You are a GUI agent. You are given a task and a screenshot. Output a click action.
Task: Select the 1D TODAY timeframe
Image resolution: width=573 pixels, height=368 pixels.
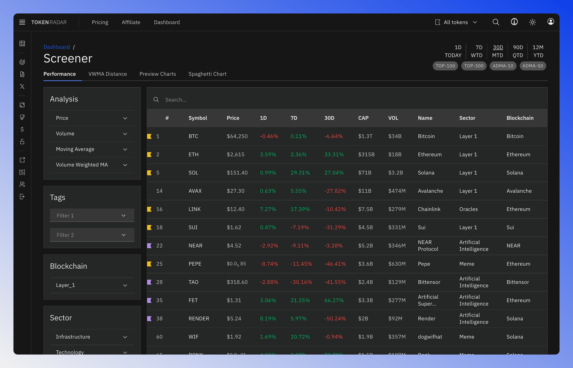(x=453, y=51)
